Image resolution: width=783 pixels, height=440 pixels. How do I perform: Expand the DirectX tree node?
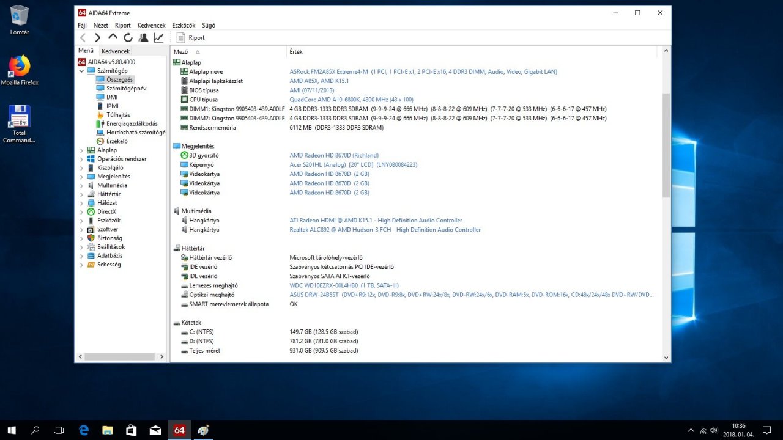[82, 211]
